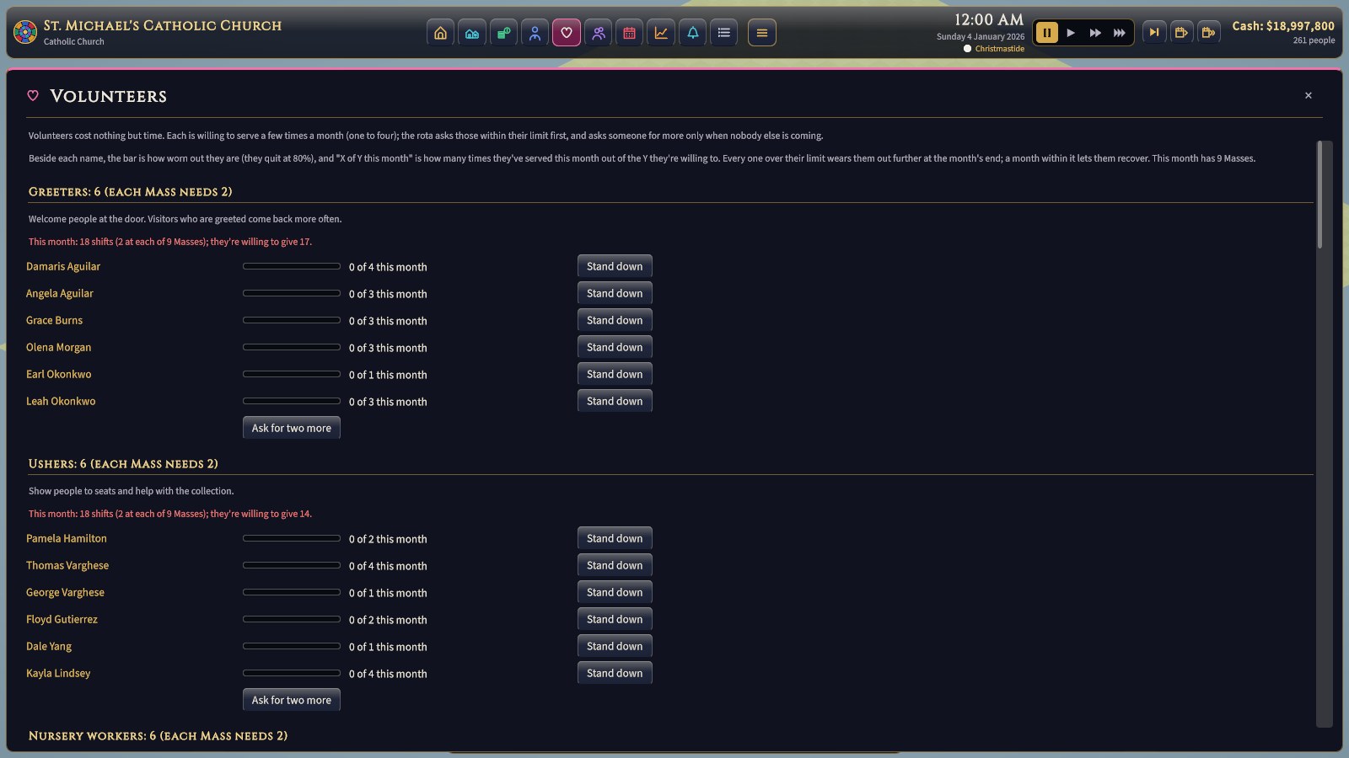Open the purple people group icon
The image size is (1349, 758).
point(598,33)
